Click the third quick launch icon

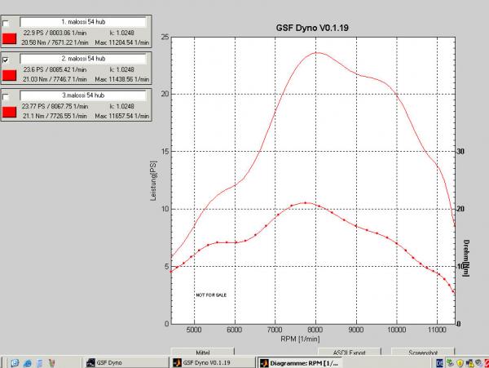[40, 363]
